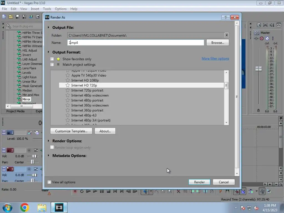284x213 pixels.
Task: Click the Master volume fader handle
Action: coord(258,69)
